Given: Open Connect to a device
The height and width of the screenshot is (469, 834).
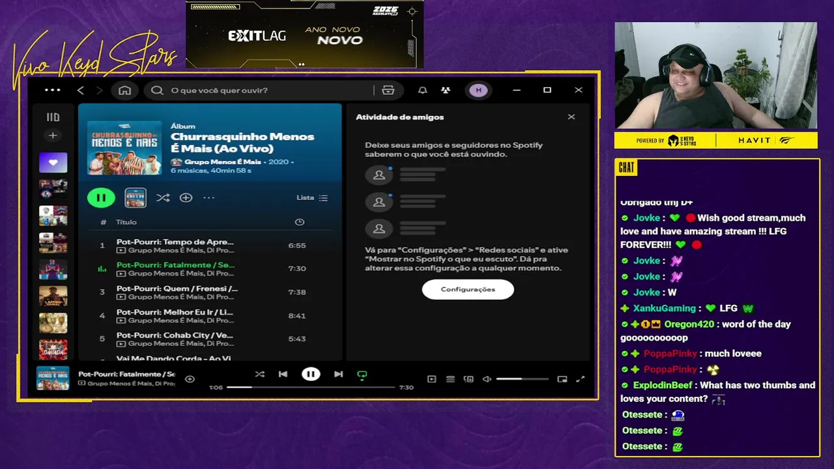Looking at the screenshot, I should [468, 379].
